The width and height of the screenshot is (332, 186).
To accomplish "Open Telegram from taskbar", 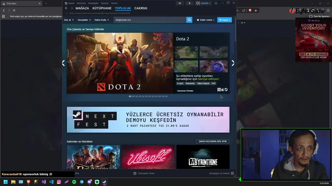I will coord(82,182).
